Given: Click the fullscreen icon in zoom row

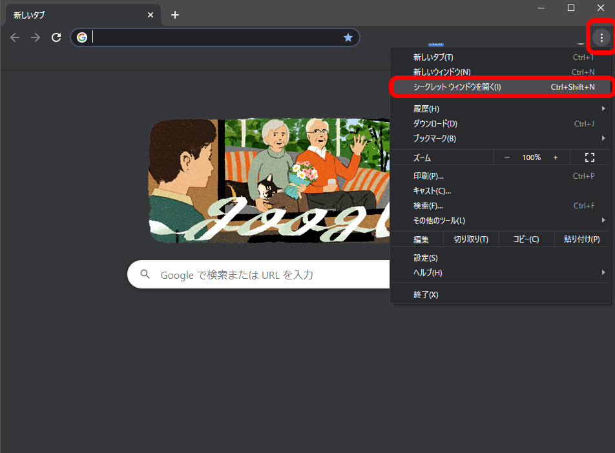Looking at the screenshot, I should pyautogui.click(x=589, y=157).
